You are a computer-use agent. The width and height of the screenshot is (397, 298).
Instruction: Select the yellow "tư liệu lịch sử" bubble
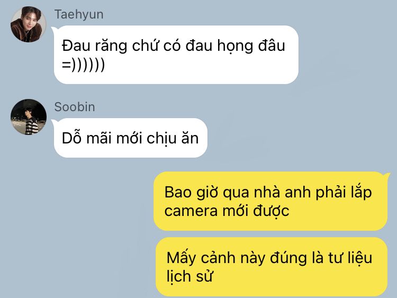272,267
